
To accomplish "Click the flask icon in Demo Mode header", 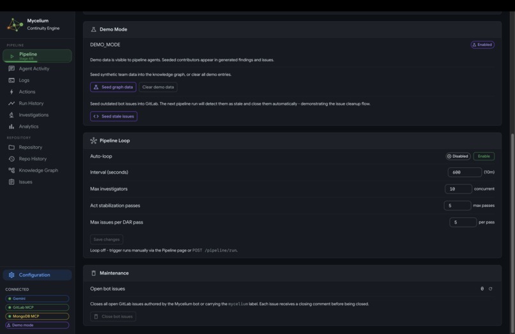I will pos(93,29).
